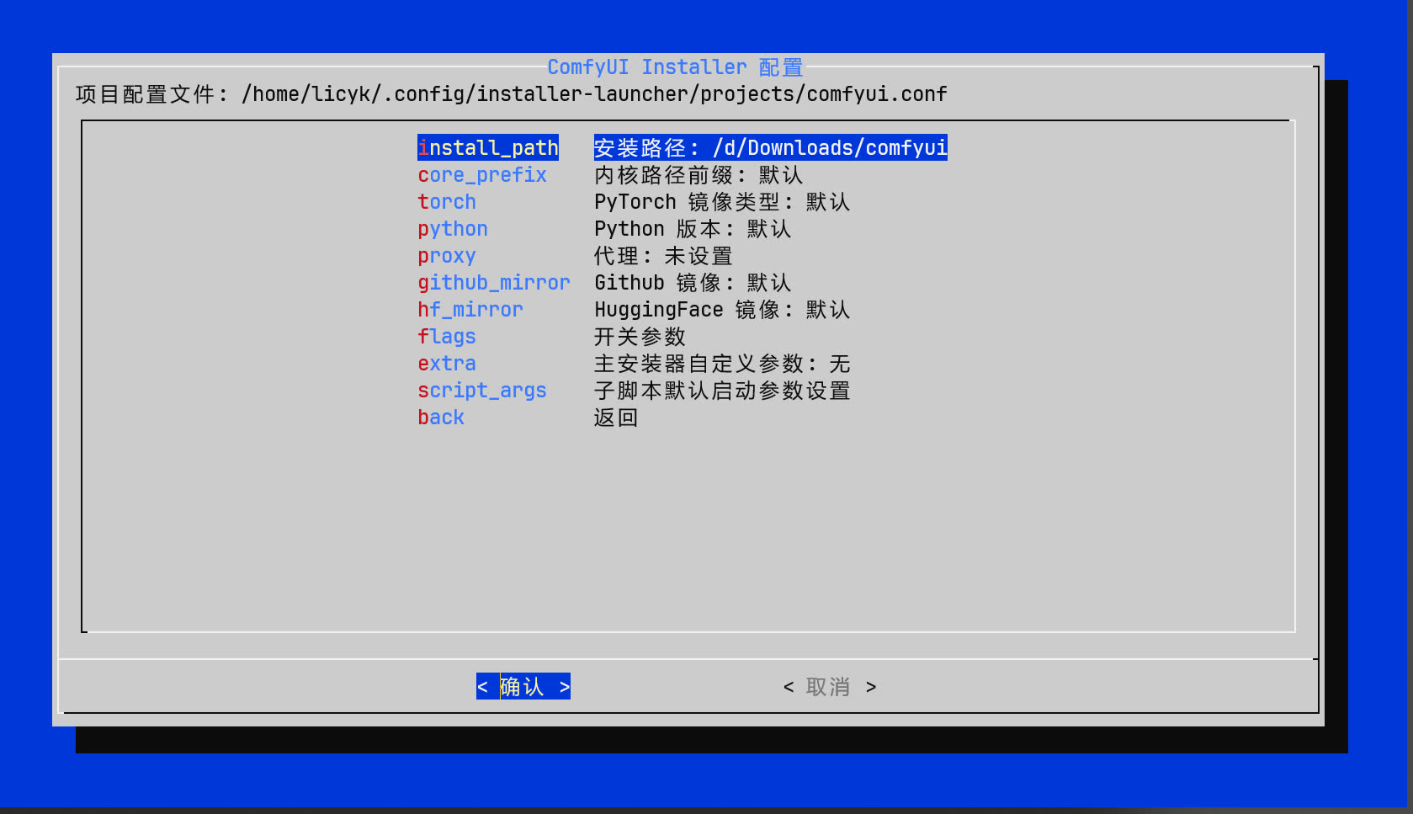Click the 'PyTorch 镜像类型: 默认' description
1413x814 pixels.
(722, 202)
